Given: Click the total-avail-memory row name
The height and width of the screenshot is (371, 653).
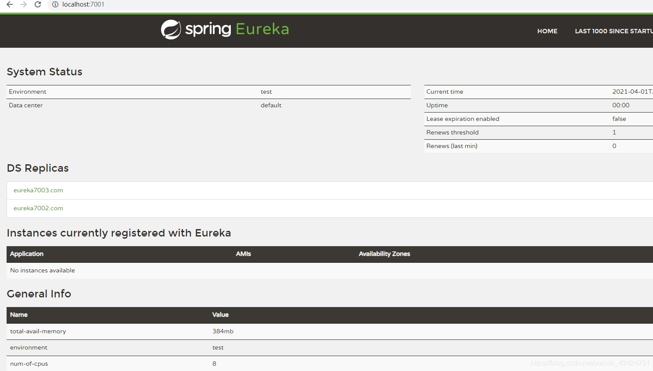Looking at the screenshot, I should [x=38, y=331].
